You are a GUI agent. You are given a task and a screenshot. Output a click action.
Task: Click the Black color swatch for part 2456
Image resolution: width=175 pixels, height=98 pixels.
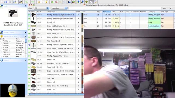pos(83,22)
